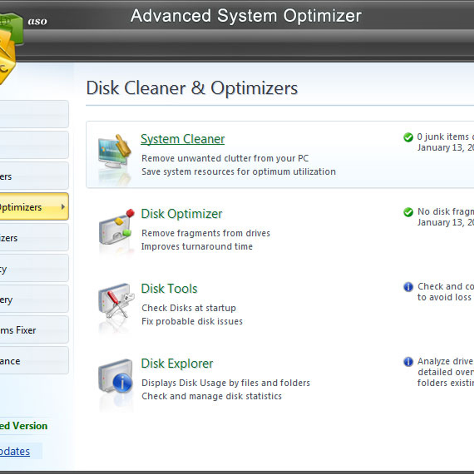Click the blue info icon beside 'Analyze drive'

pyautogui.click(x=408, y=361)
